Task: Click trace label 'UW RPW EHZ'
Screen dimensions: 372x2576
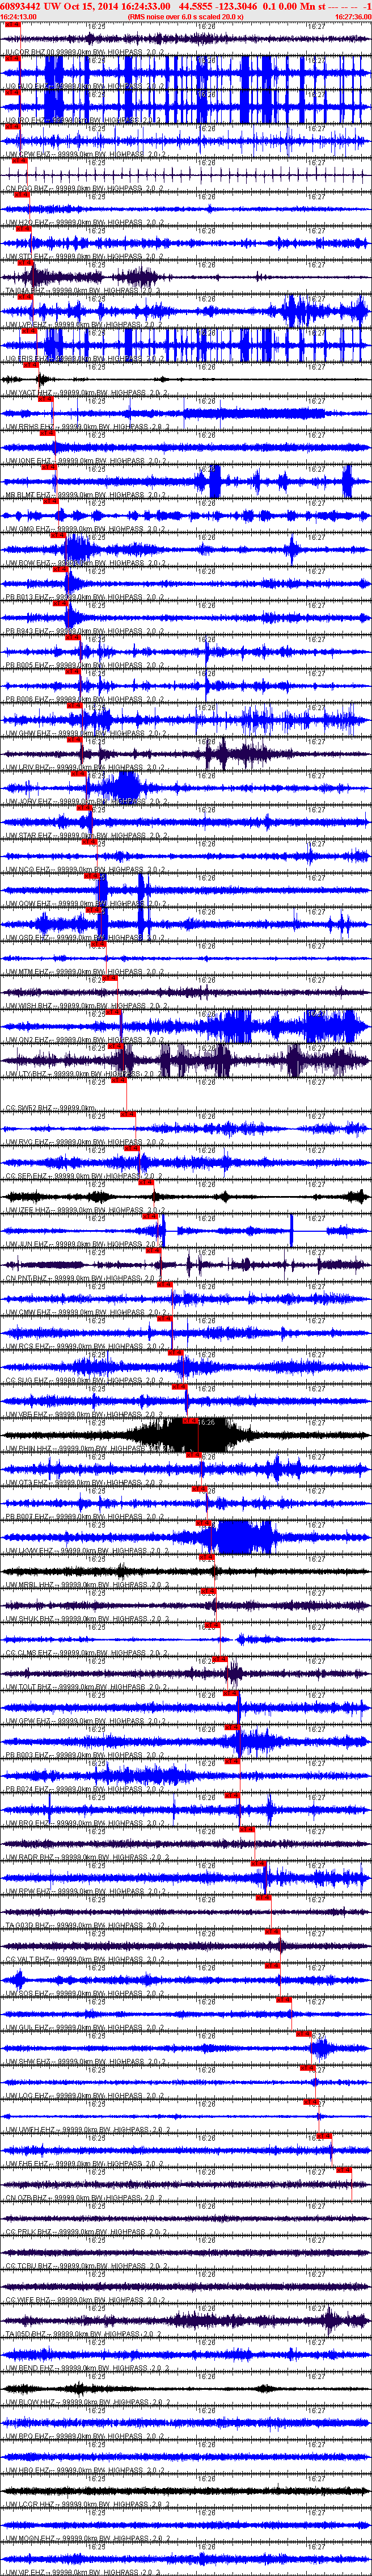Action: [26, 1891]
